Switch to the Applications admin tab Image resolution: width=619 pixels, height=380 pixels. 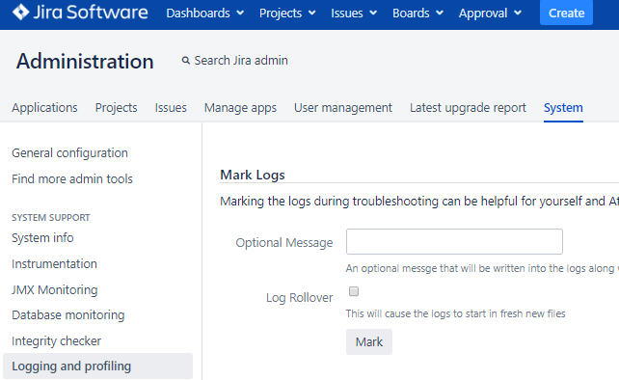44,108
